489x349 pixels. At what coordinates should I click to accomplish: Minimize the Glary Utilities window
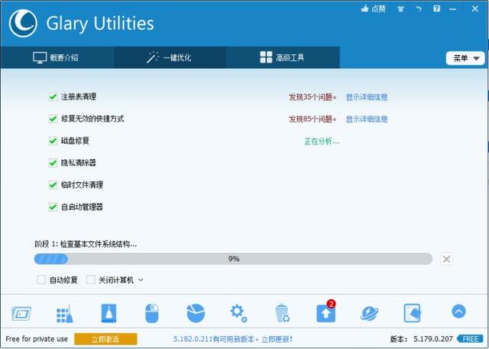(x=453, y=9)
